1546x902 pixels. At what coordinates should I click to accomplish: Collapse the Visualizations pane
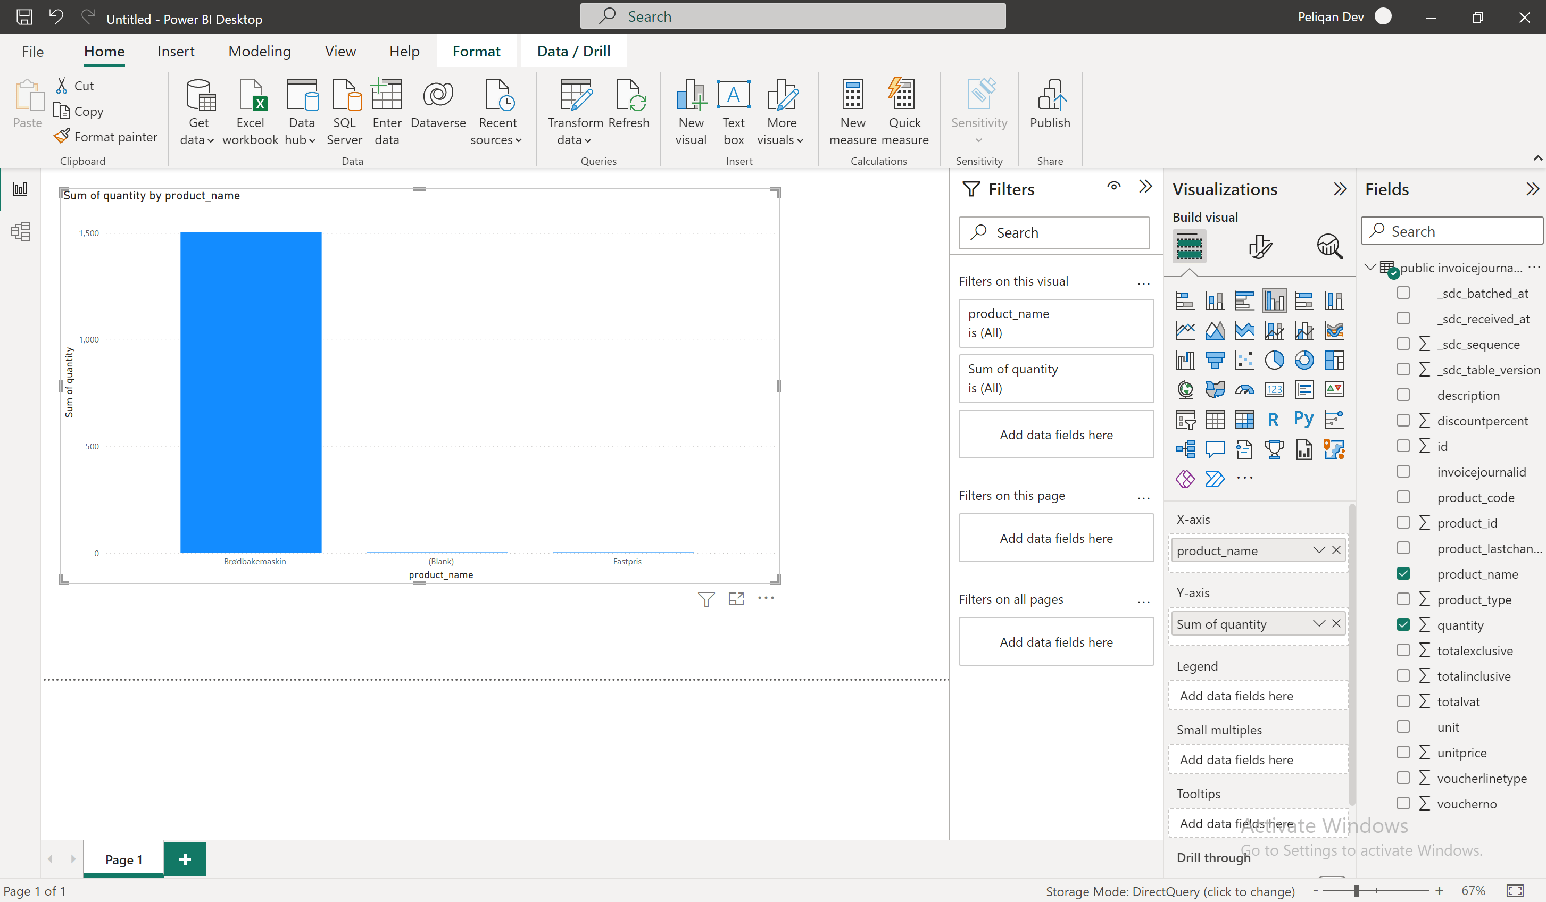point(1341,189)
